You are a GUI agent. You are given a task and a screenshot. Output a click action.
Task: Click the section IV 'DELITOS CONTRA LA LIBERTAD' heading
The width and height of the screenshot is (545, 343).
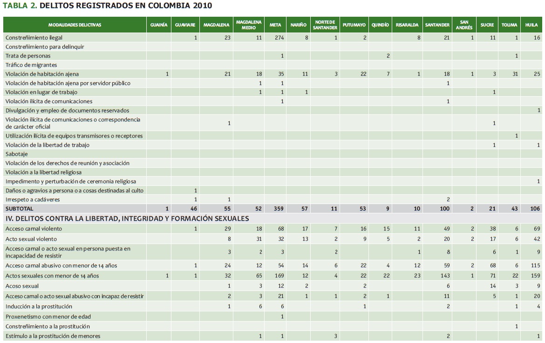click(127, 218)
